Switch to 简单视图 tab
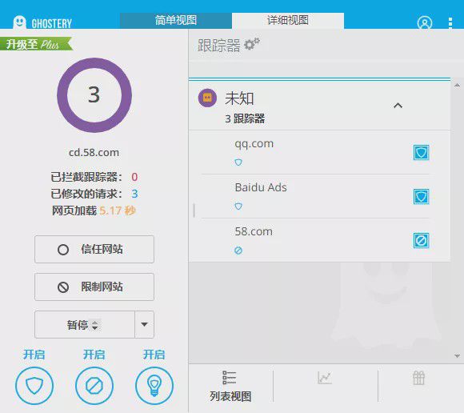The width and height of the screenshot is (464, 413). pyautogui.click(x=176, y=21)
